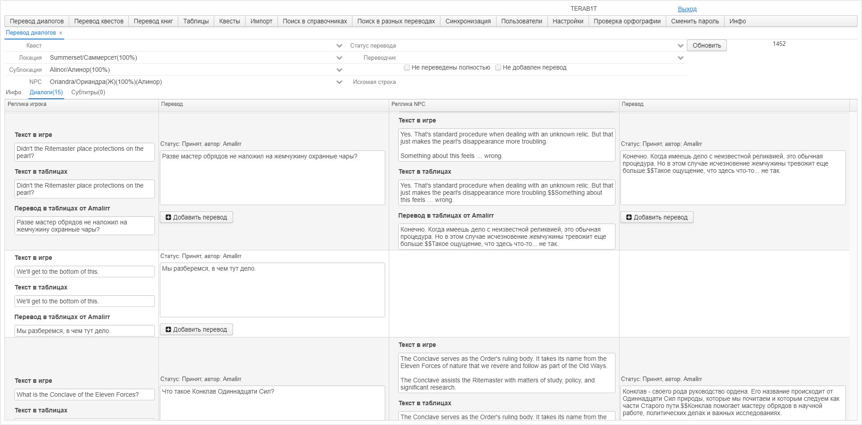
Task: Click plus icon on Добавить перевод for 'Мы разберемся'
Action: 168,329
